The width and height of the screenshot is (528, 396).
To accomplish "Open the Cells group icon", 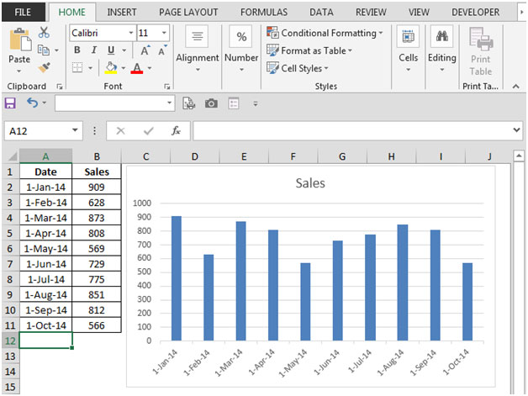I will [408, 36].
